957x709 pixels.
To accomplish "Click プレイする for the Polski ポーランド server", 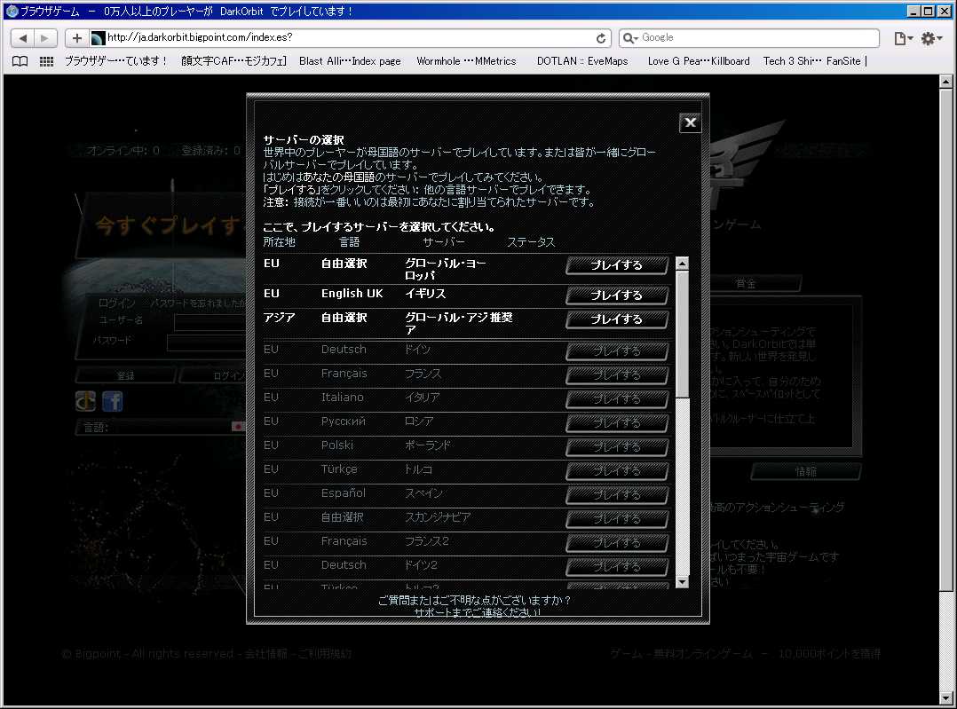I will coord(616,446).
